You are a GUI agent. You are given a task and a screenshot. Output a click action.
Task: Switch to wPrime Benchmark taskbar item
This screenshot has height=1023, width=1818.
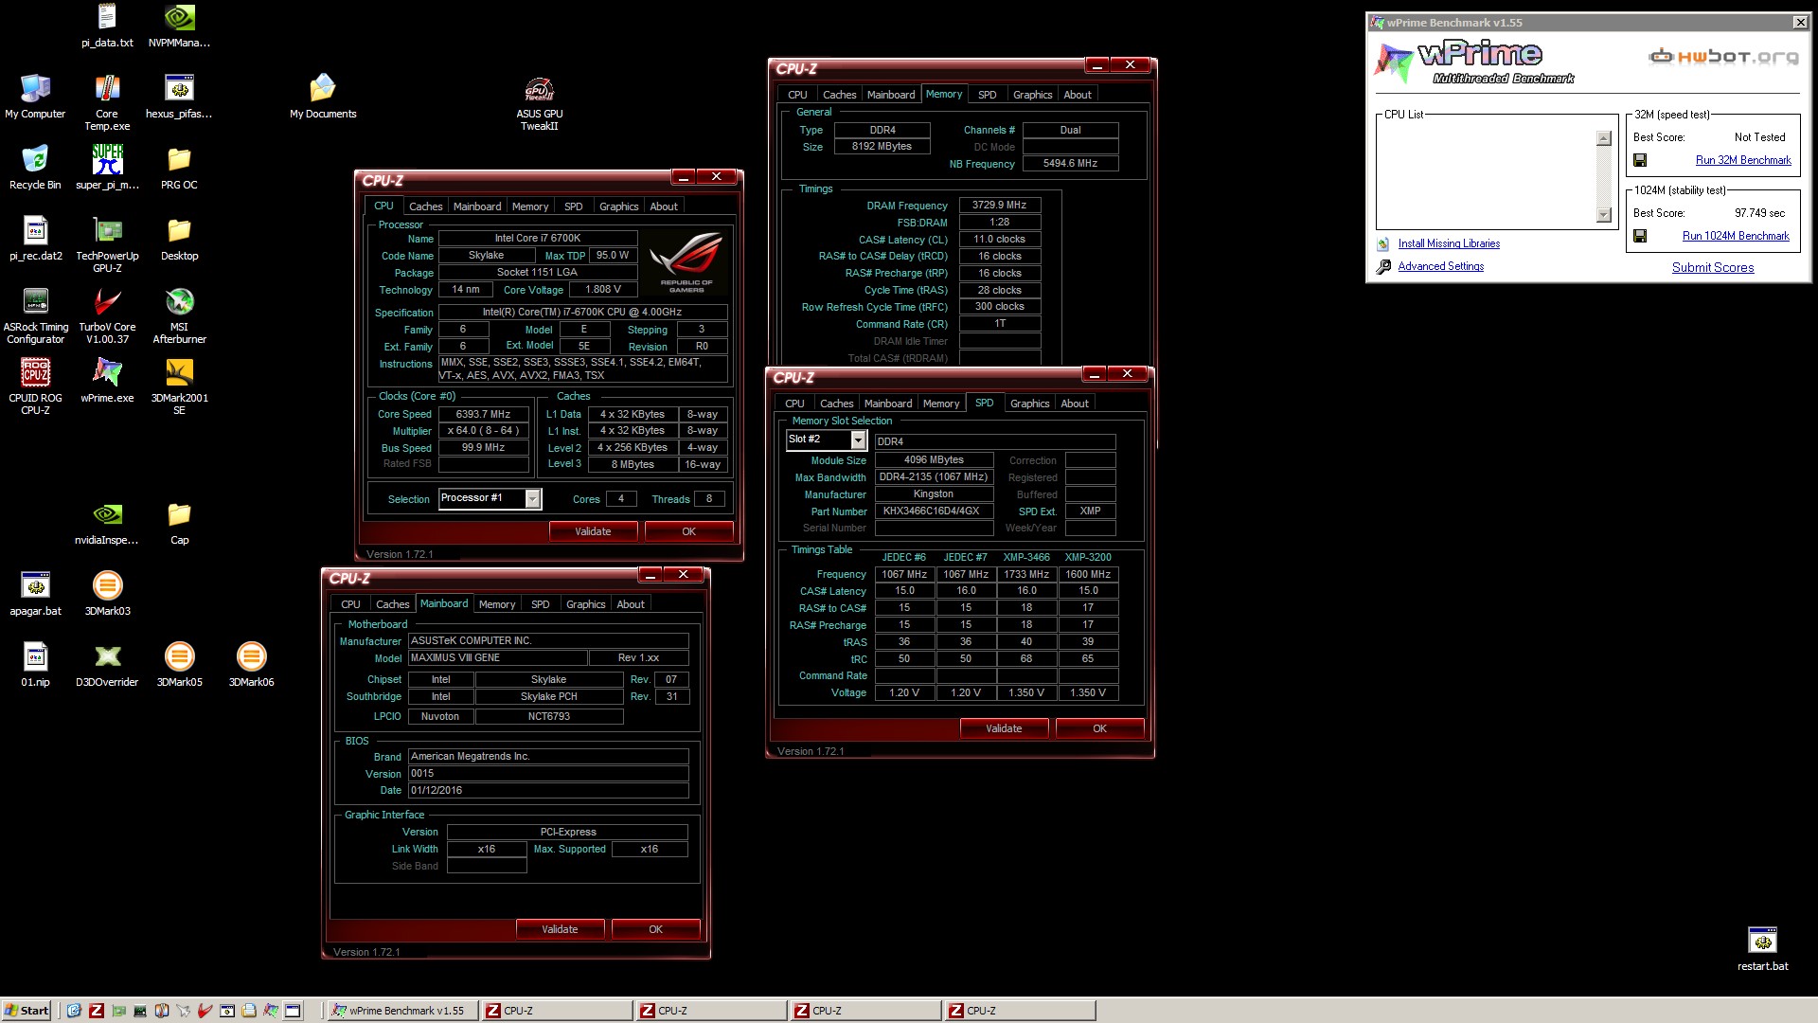click(401, 1011)
